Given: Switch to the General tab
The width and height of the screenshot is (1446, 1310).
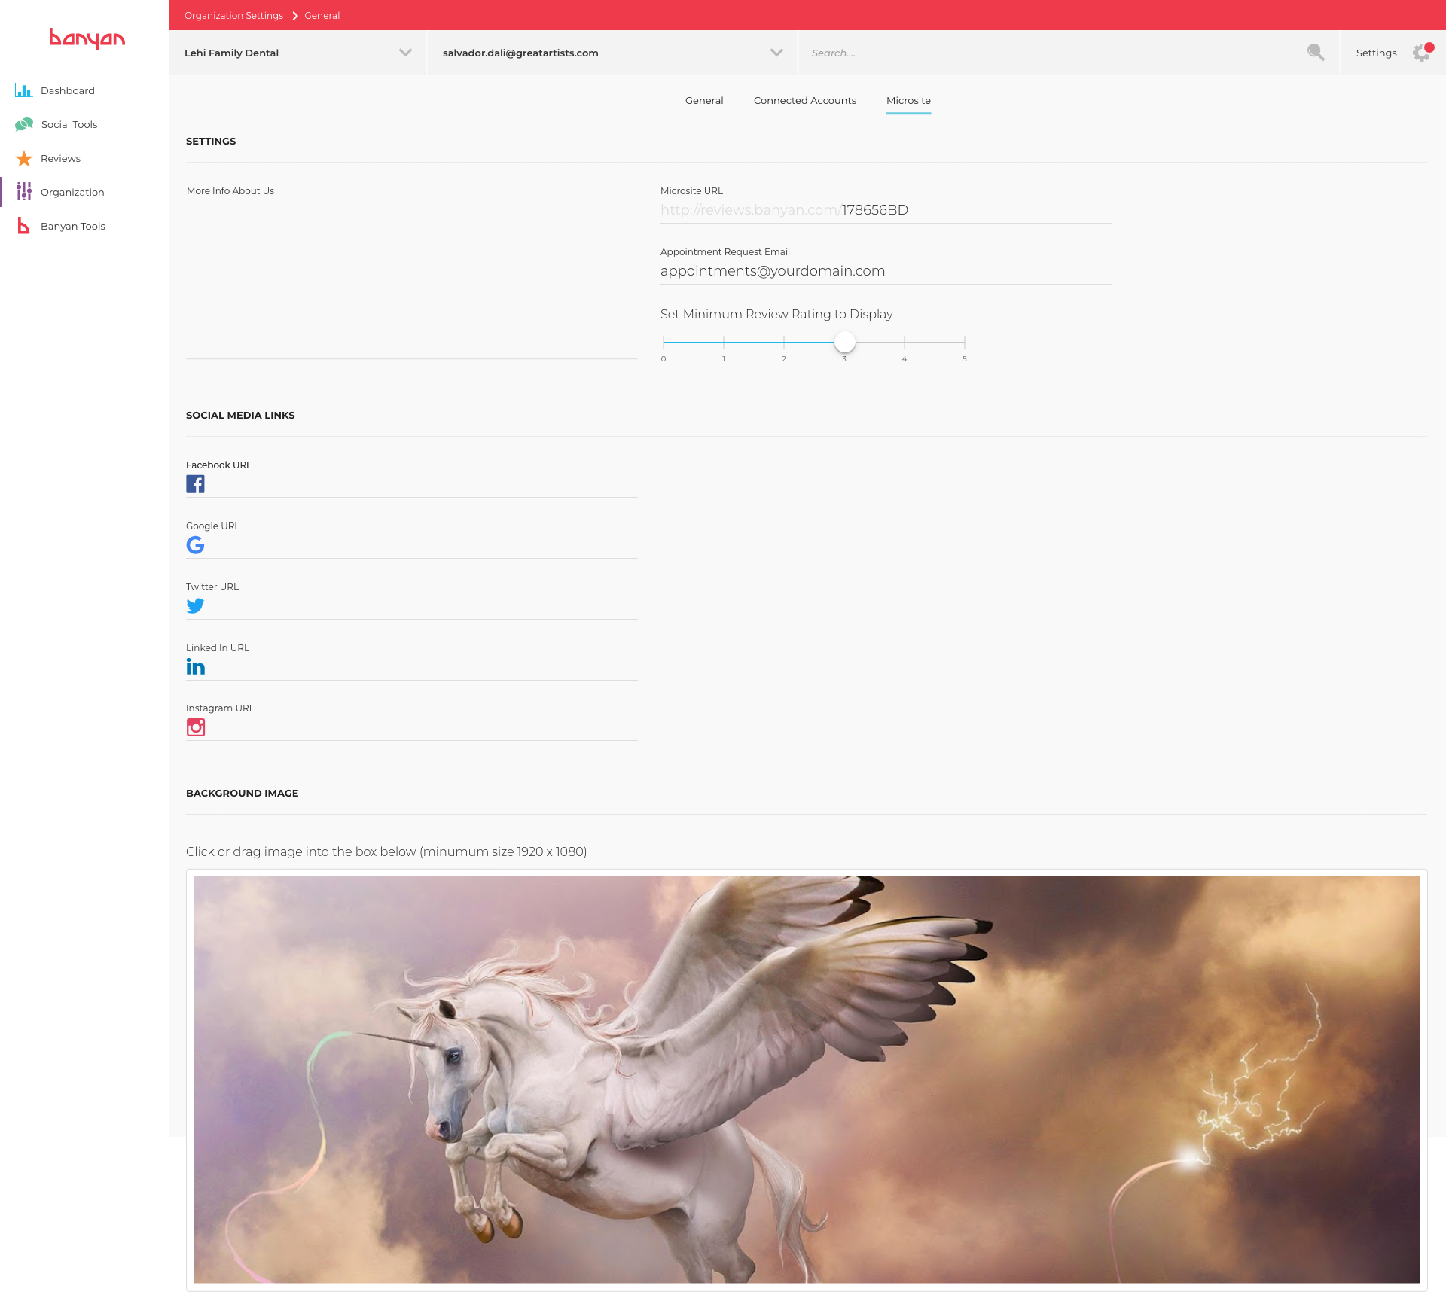Looking at the screenshot, I should [703, 101].
